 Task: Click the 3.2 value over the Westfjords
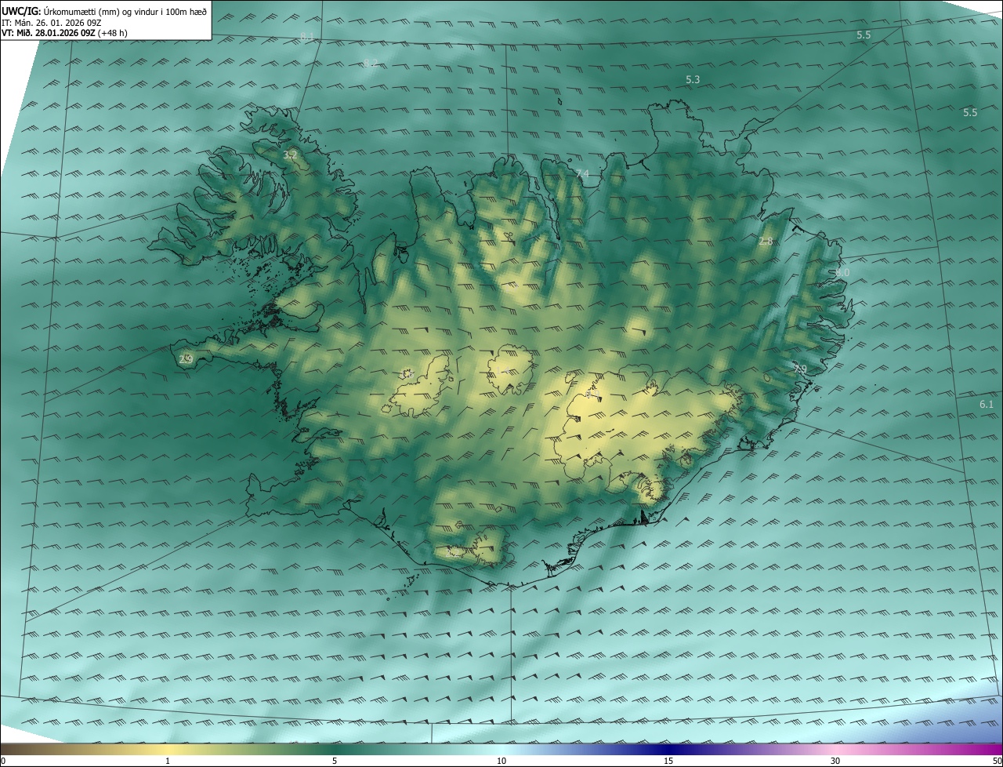pos(290,154)
